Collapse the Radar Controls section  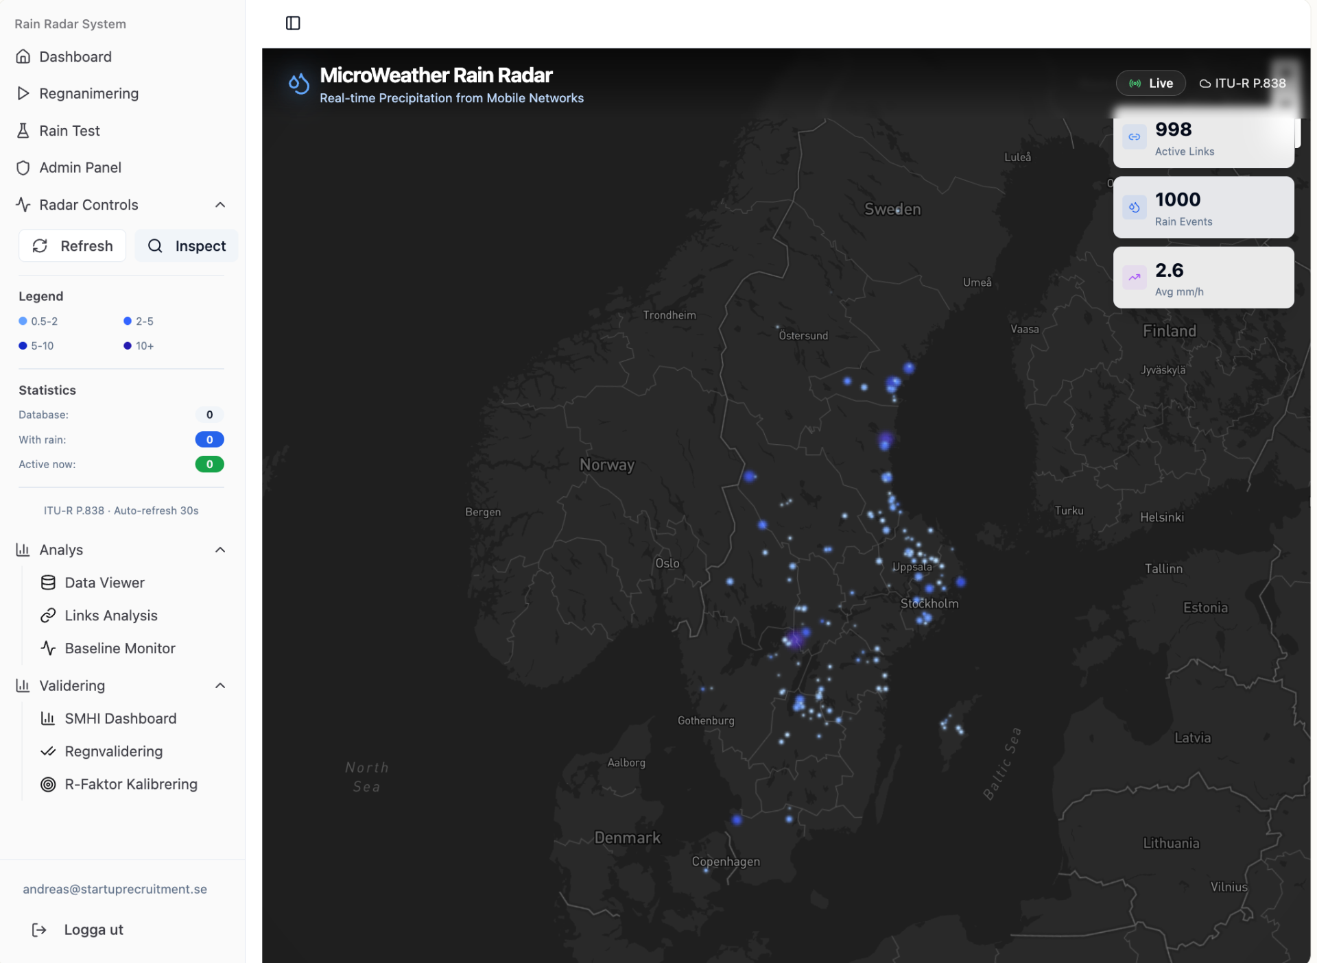(x=220, y=204)
